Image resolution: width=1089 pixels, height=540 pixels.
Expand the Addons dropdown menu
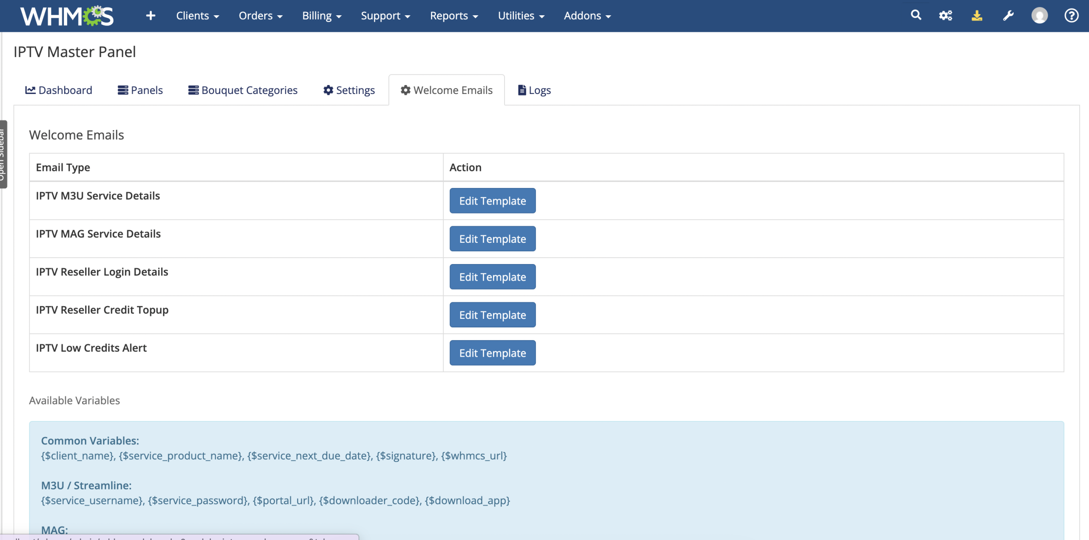point(587,16)
